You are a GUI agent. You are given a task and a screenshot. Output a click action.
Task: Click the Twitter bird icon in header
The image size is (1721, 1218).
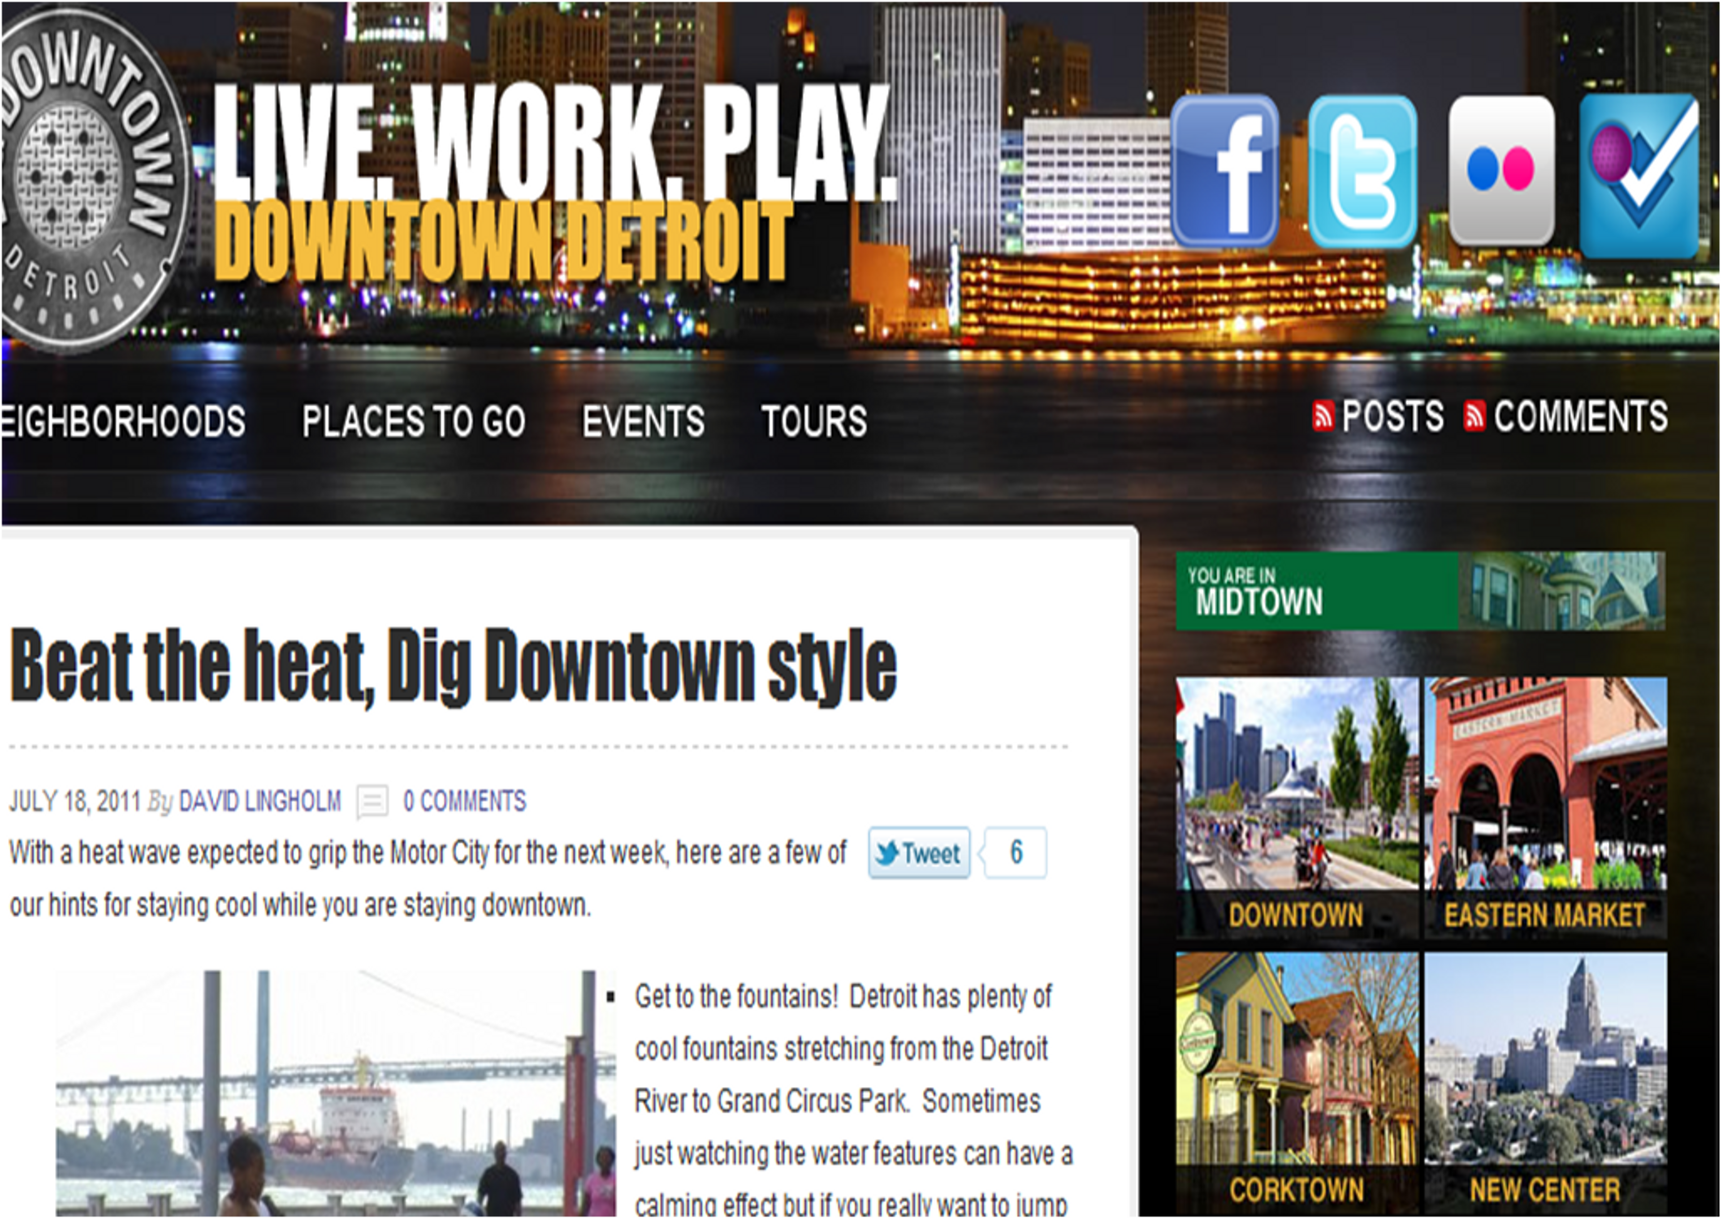tap(1362, 171)
